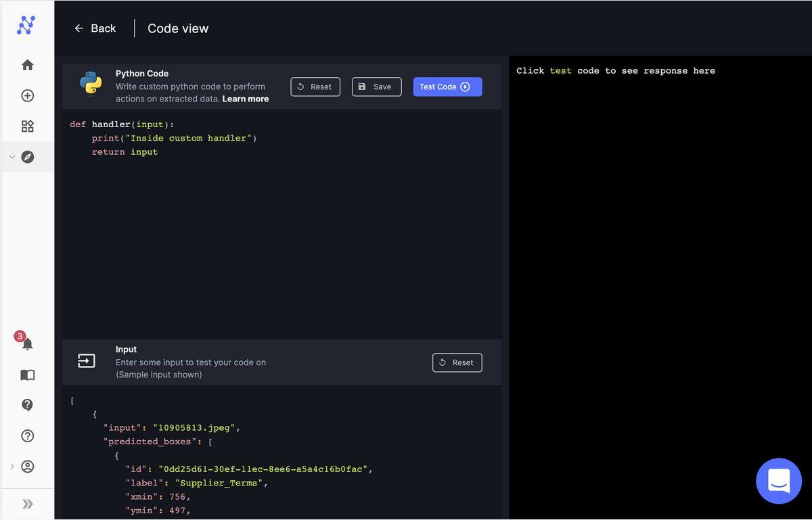Click the response output console text
The width and height of the screenshot is (812, 520).
pyautogui.click(x=616, y=70)
